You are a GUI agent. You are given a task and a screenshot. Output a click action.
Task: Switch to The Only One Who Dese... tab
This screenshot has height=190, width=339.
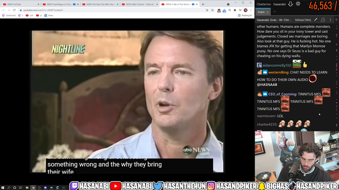tap(100, 4)
